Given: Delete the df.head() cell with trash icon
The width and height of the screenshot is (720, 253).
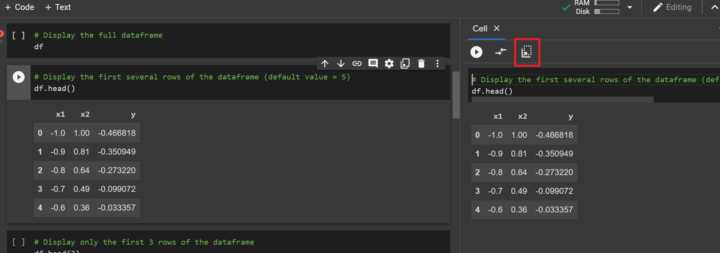Looking at the screenshot, I should click(421, 64).
